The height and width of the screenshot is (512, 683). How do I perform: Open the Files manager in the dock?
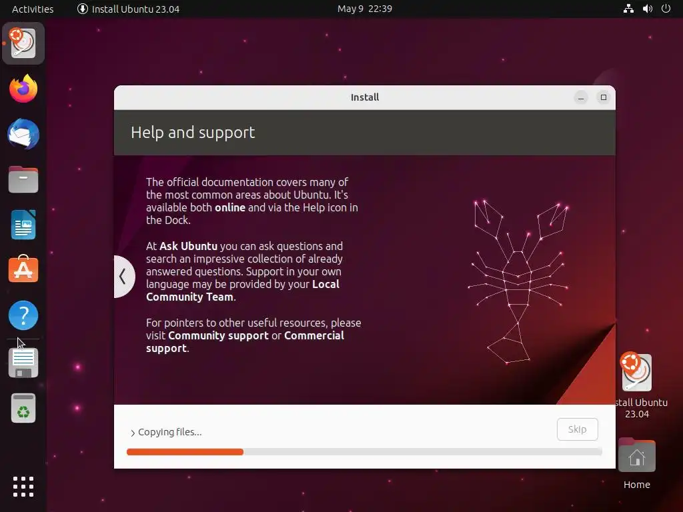23,179
